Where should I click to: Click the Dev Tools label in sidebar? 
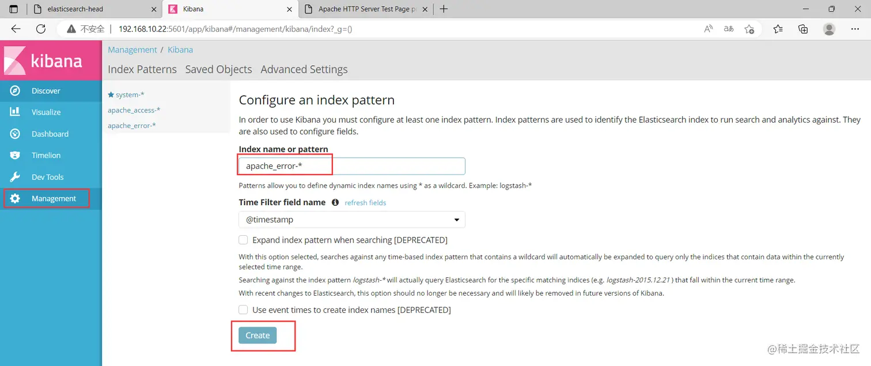click(48, 177)
